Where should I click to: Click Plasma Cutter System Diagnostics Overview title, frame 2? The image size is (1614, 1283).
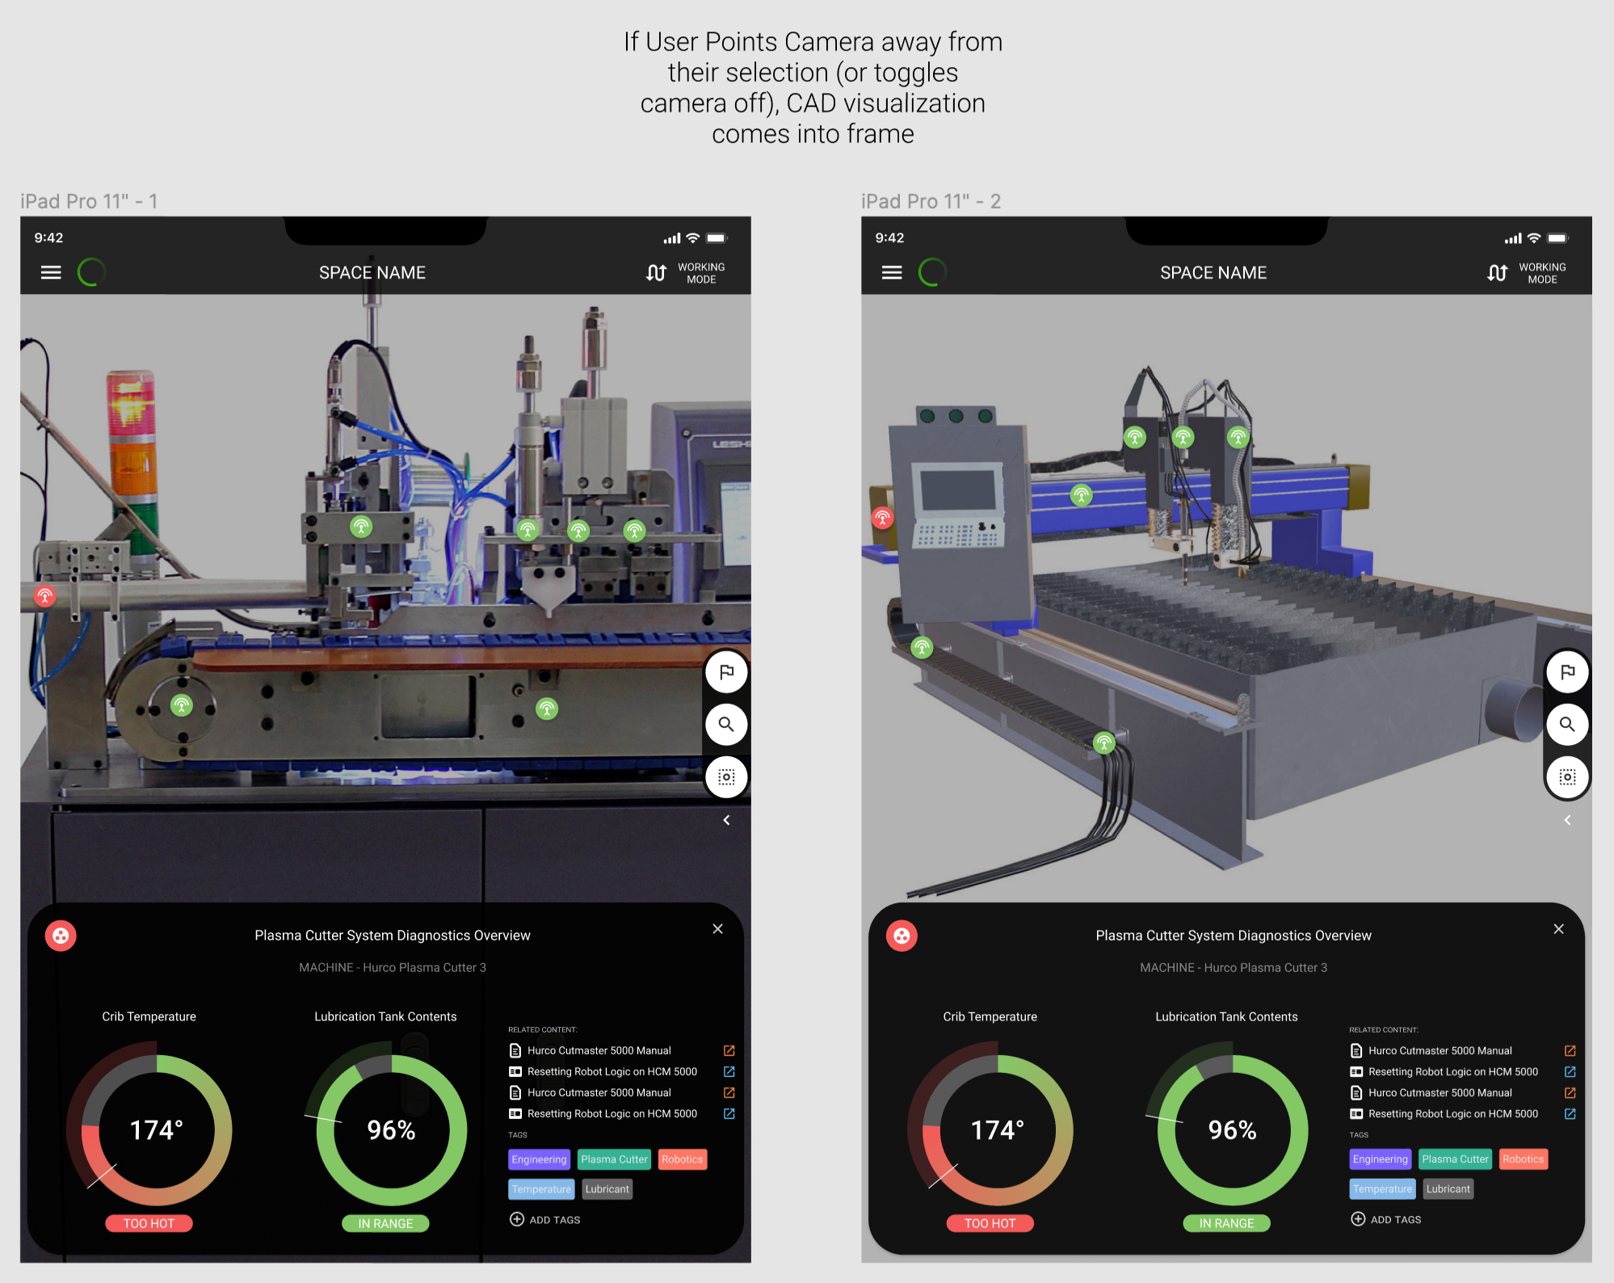[1234, 936]
